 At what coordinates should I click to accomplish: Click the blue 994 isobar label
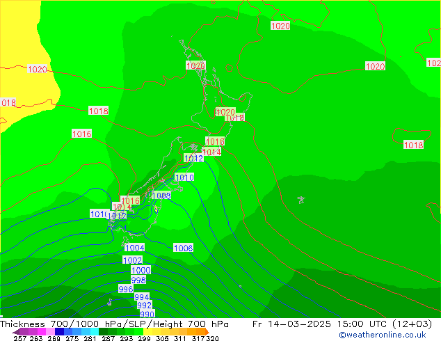(x=142, y=297)
